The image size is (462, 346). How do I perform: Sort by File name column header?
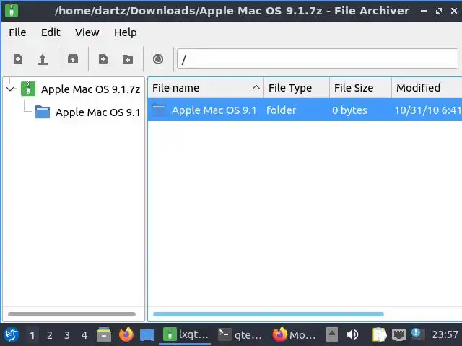tap(206, 88)
